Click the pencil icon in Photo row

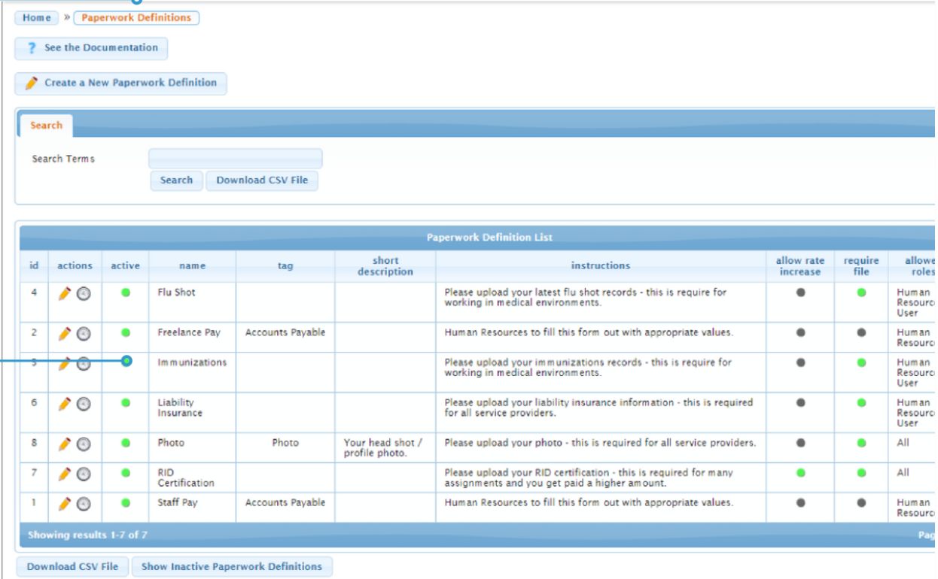tap(65, 444)
